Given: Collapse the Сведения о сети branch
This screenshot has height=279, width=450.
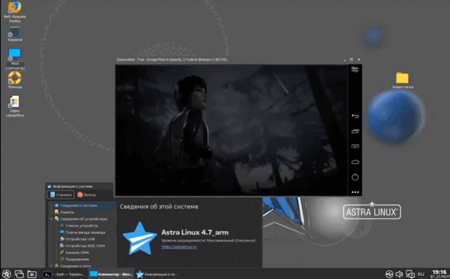Looking at the screenshot, I should click(51, 266).
